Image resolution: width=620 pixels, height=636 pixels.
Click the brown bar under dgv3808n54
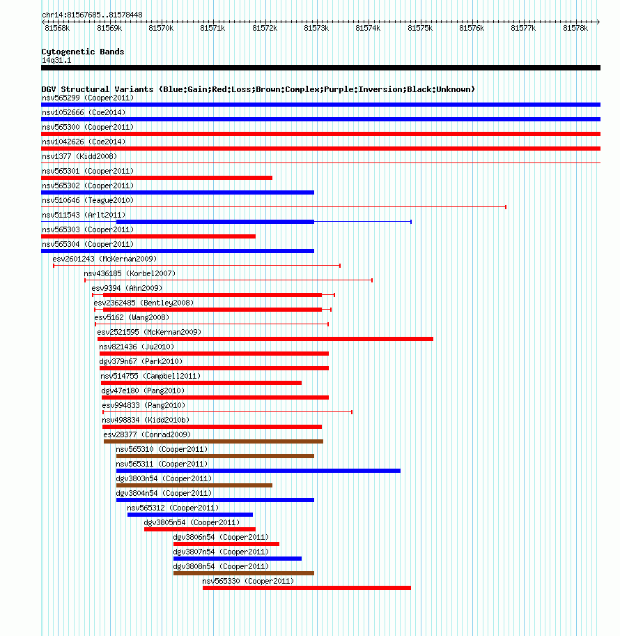pos(244,573)
